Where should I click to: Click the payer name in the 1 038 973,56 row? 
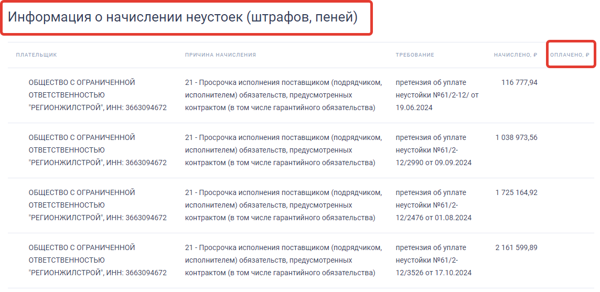click(x=98, y=150)
